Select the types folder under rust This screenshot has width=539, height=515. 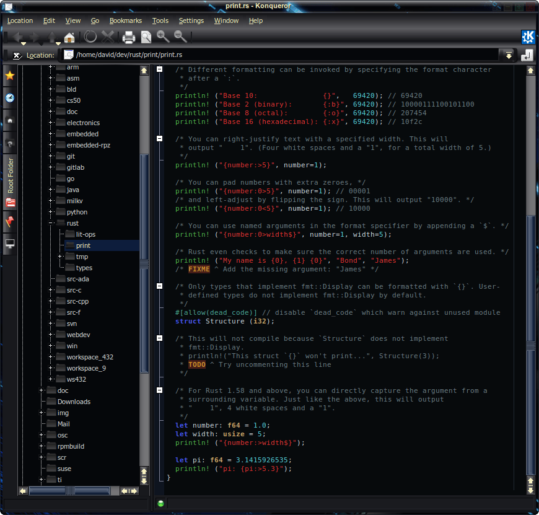(x=84, y=268)
